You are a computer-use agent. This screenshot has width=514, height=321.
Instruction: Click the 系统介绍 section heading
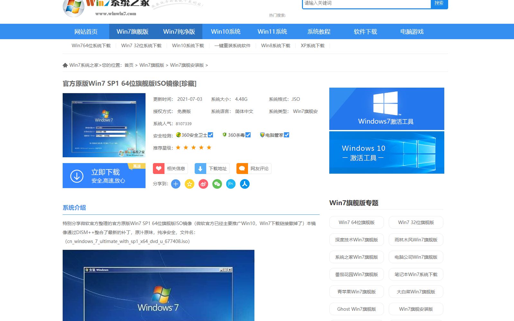[x=74, y=208]
